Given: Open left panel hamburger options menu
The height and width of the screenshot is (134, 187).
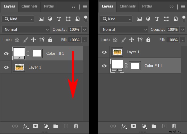Looking at the screenshot, I should coord(85,7).
